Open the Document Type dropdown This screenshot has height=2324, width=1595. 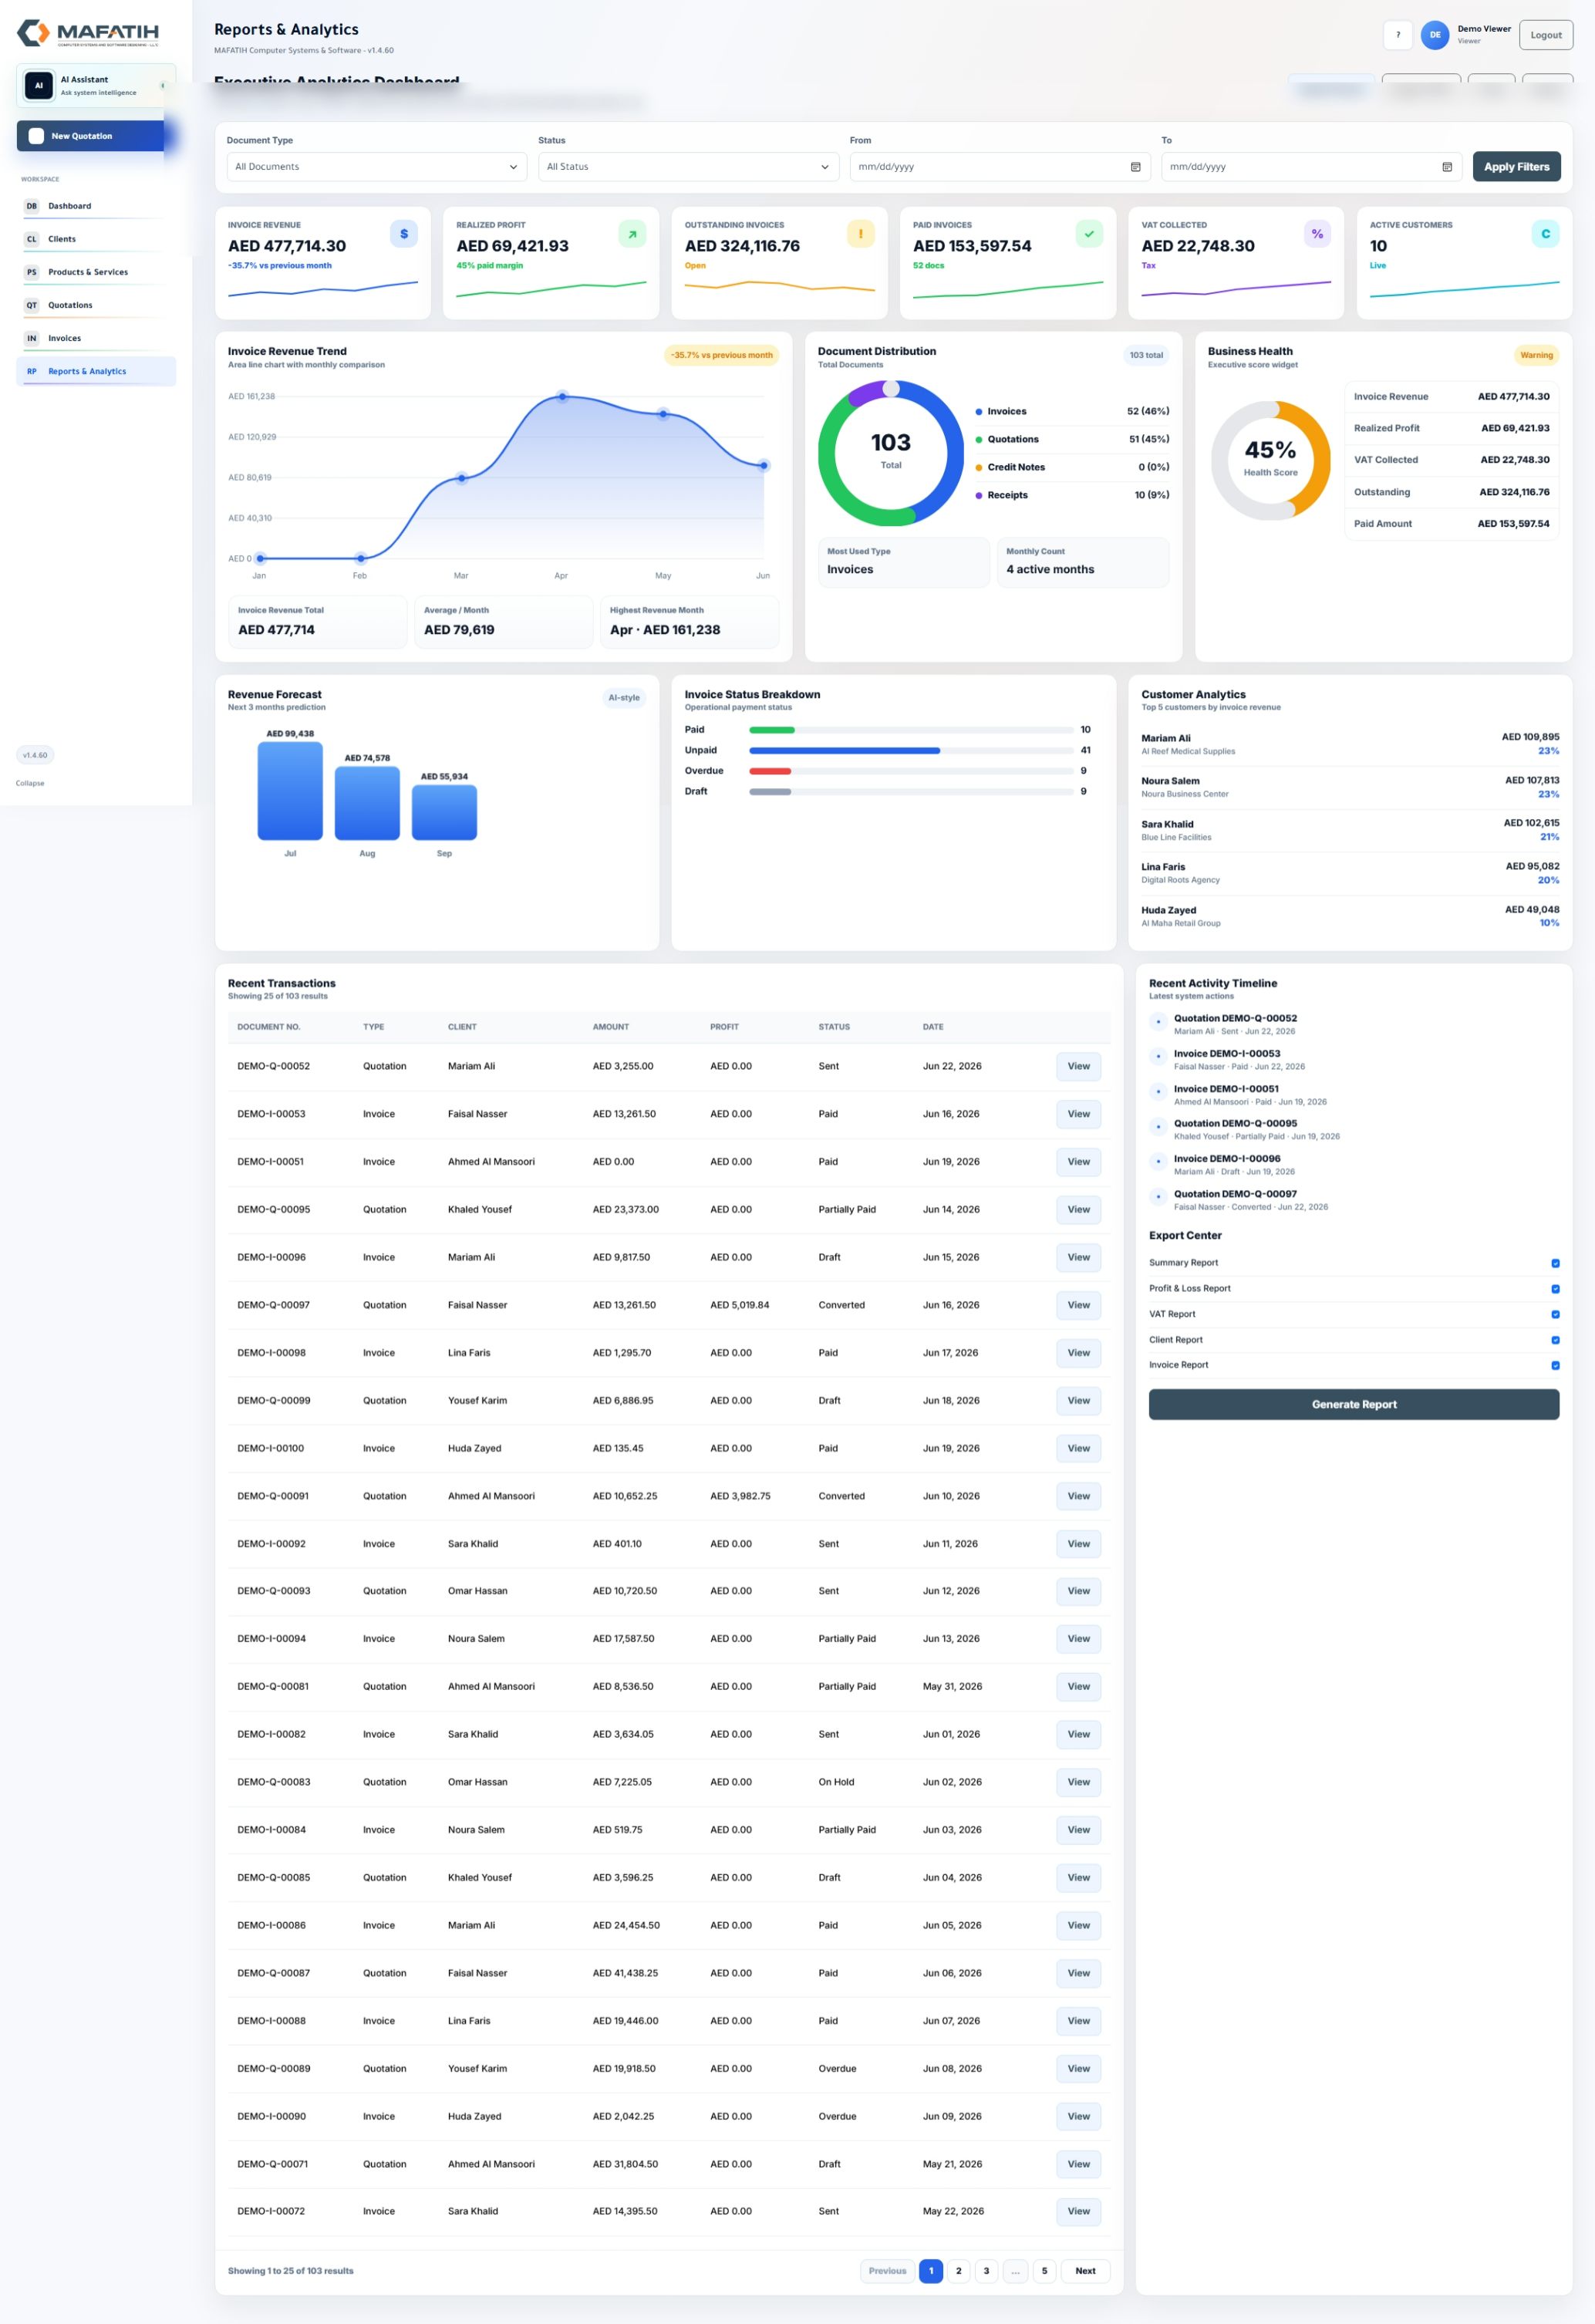pos(377,167)
